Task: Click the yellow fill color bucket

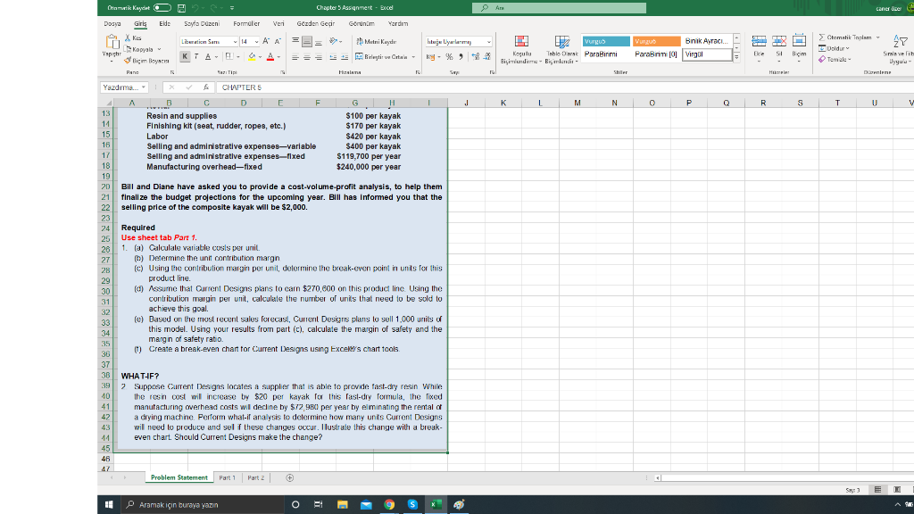Action: [x=252, y=56]
